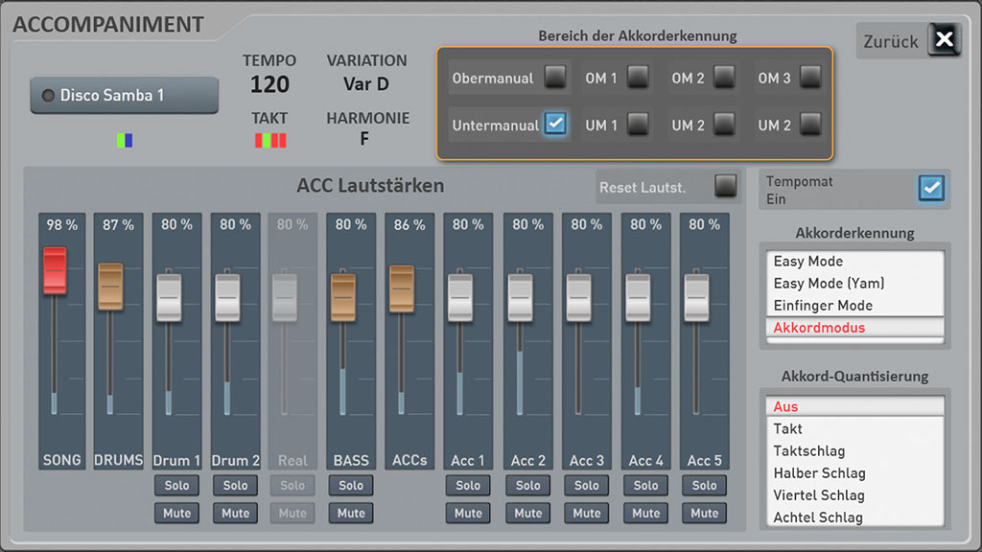This screenshot has height=552, width=982.
Task: Solo the Drum 1 track
Action: pos(176,486)
